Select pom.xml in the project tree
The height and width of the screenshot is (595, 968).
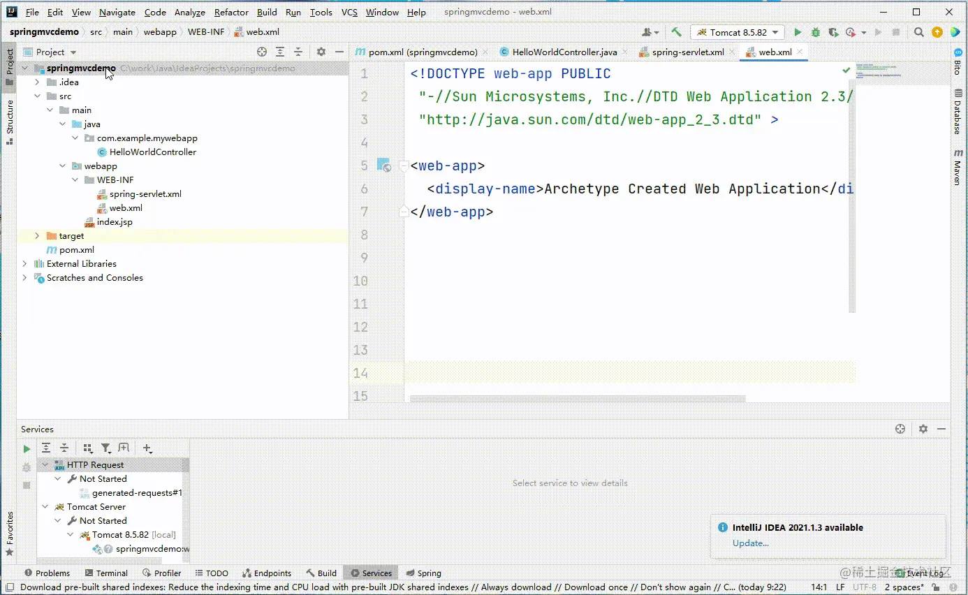pyautogui.click(x=76, y=250)
